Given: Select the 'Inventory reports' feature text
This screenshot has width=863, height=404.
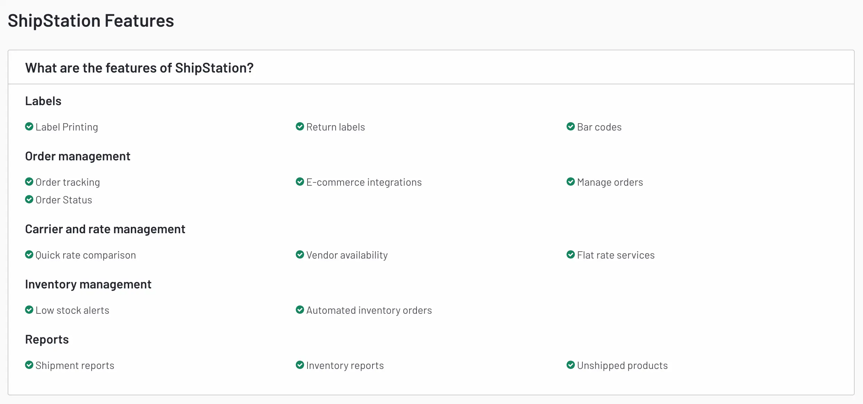Looking at the screenshot, I should point(345,365).
